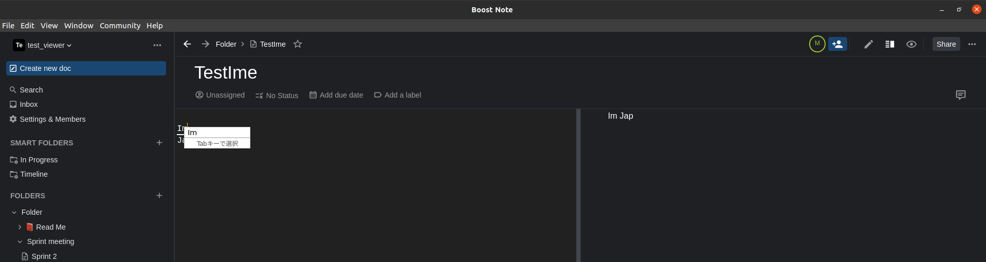Screen dimensions: 986x262
Task: Click the Create new doc button
Action: pyautogui.click(x=86, y=68)
